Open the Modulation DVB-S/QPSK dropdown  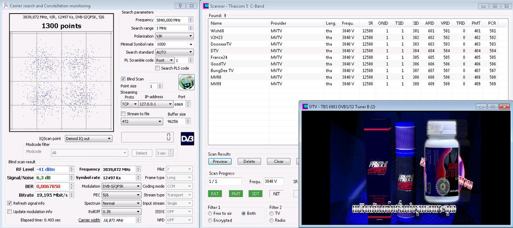click(x=121, y=186)
